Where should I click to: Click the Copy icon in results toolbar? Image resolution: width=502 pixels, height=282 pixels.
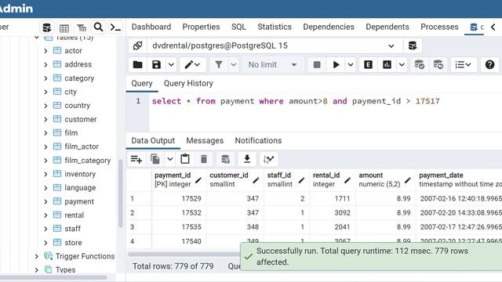tap(155, 159)
